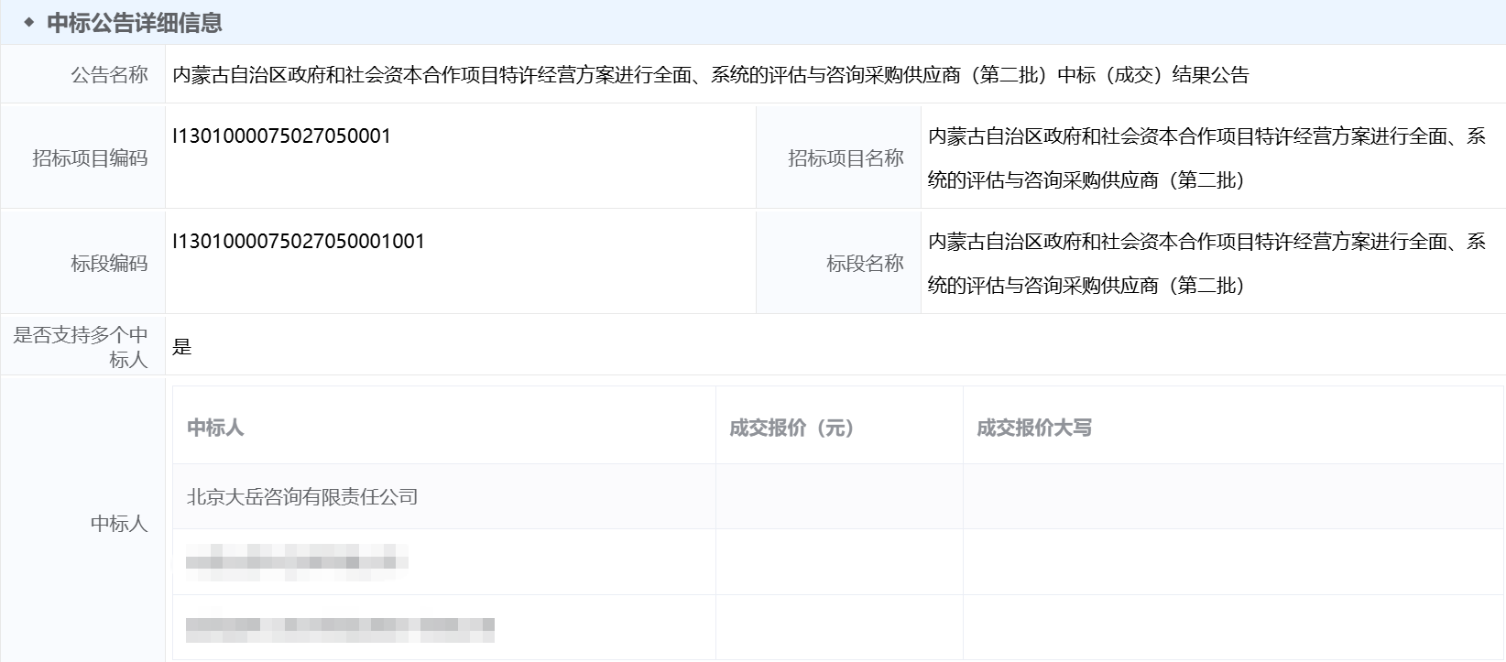Click the 标段编码 field label
This screenshot has width=1506, height=662.
click(x=109, y=264)
